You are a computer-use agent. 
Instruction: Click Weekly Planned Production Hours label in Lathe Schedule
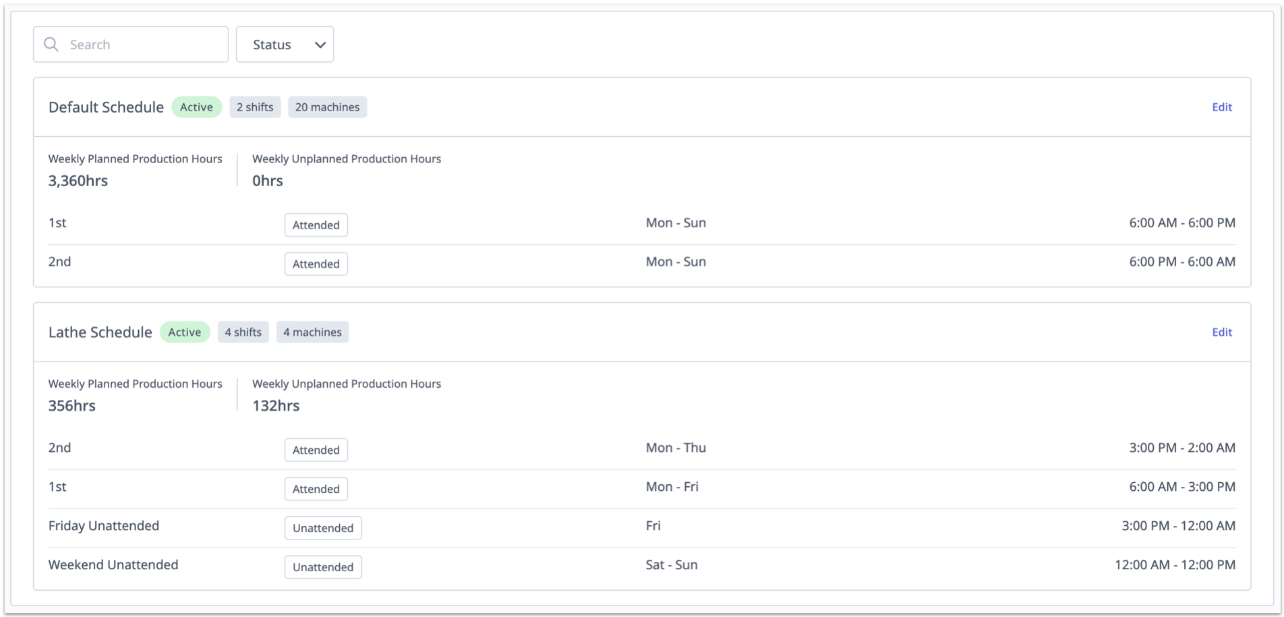136,384
